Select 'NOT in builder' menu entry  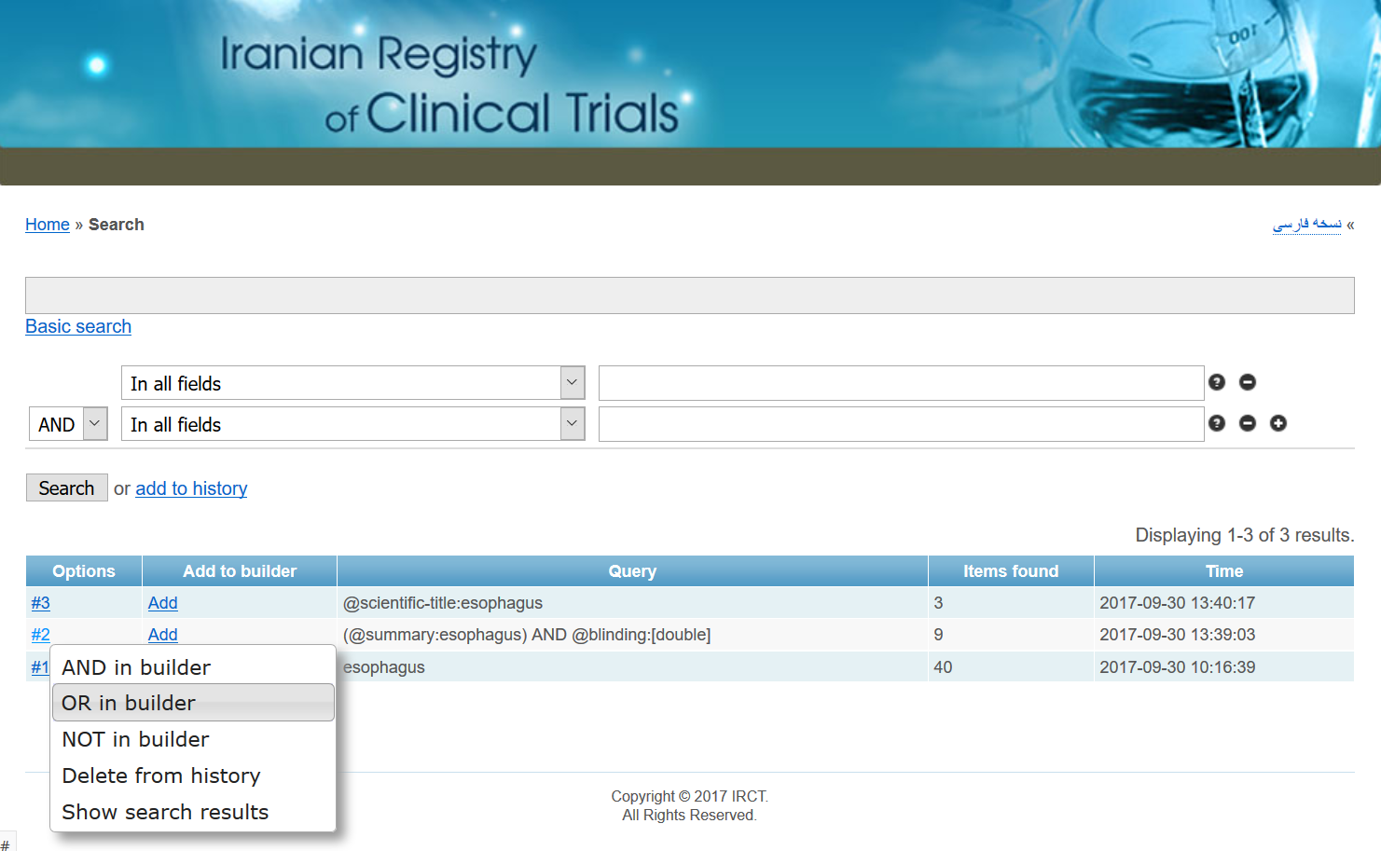click(135, 739)
